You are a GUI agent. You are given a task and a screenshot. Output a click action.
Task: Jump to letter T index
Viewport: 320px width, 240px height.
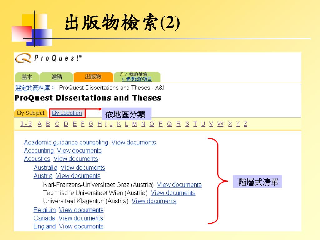[x=195, y=124]
